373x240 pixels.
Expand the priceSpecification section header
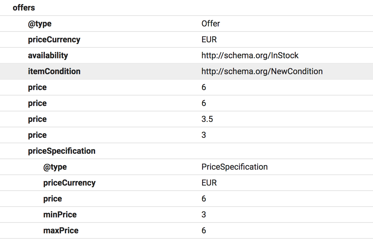(x=62, y=151)
